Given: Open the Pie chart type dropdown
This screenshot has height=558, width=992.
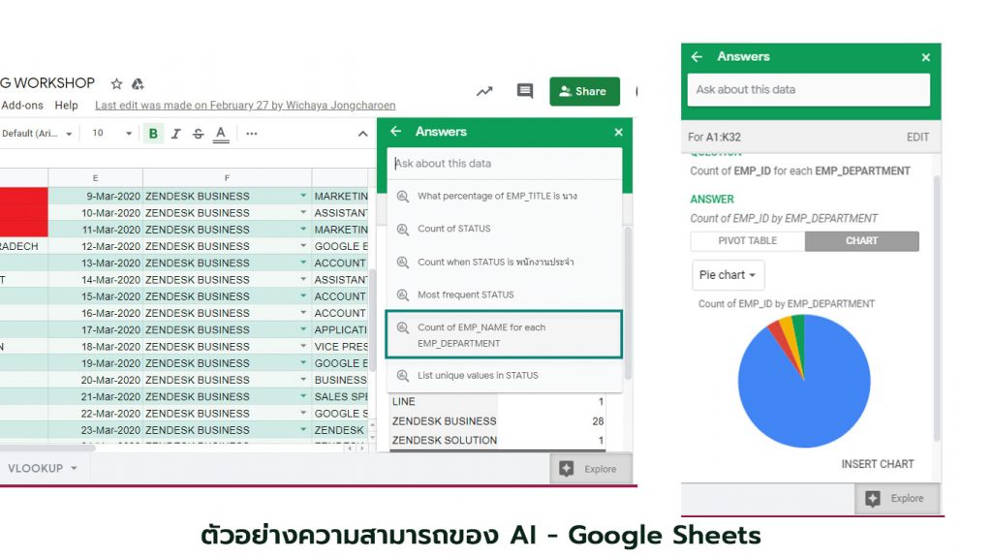Looking at the screenshot, I should click(728, 275).
